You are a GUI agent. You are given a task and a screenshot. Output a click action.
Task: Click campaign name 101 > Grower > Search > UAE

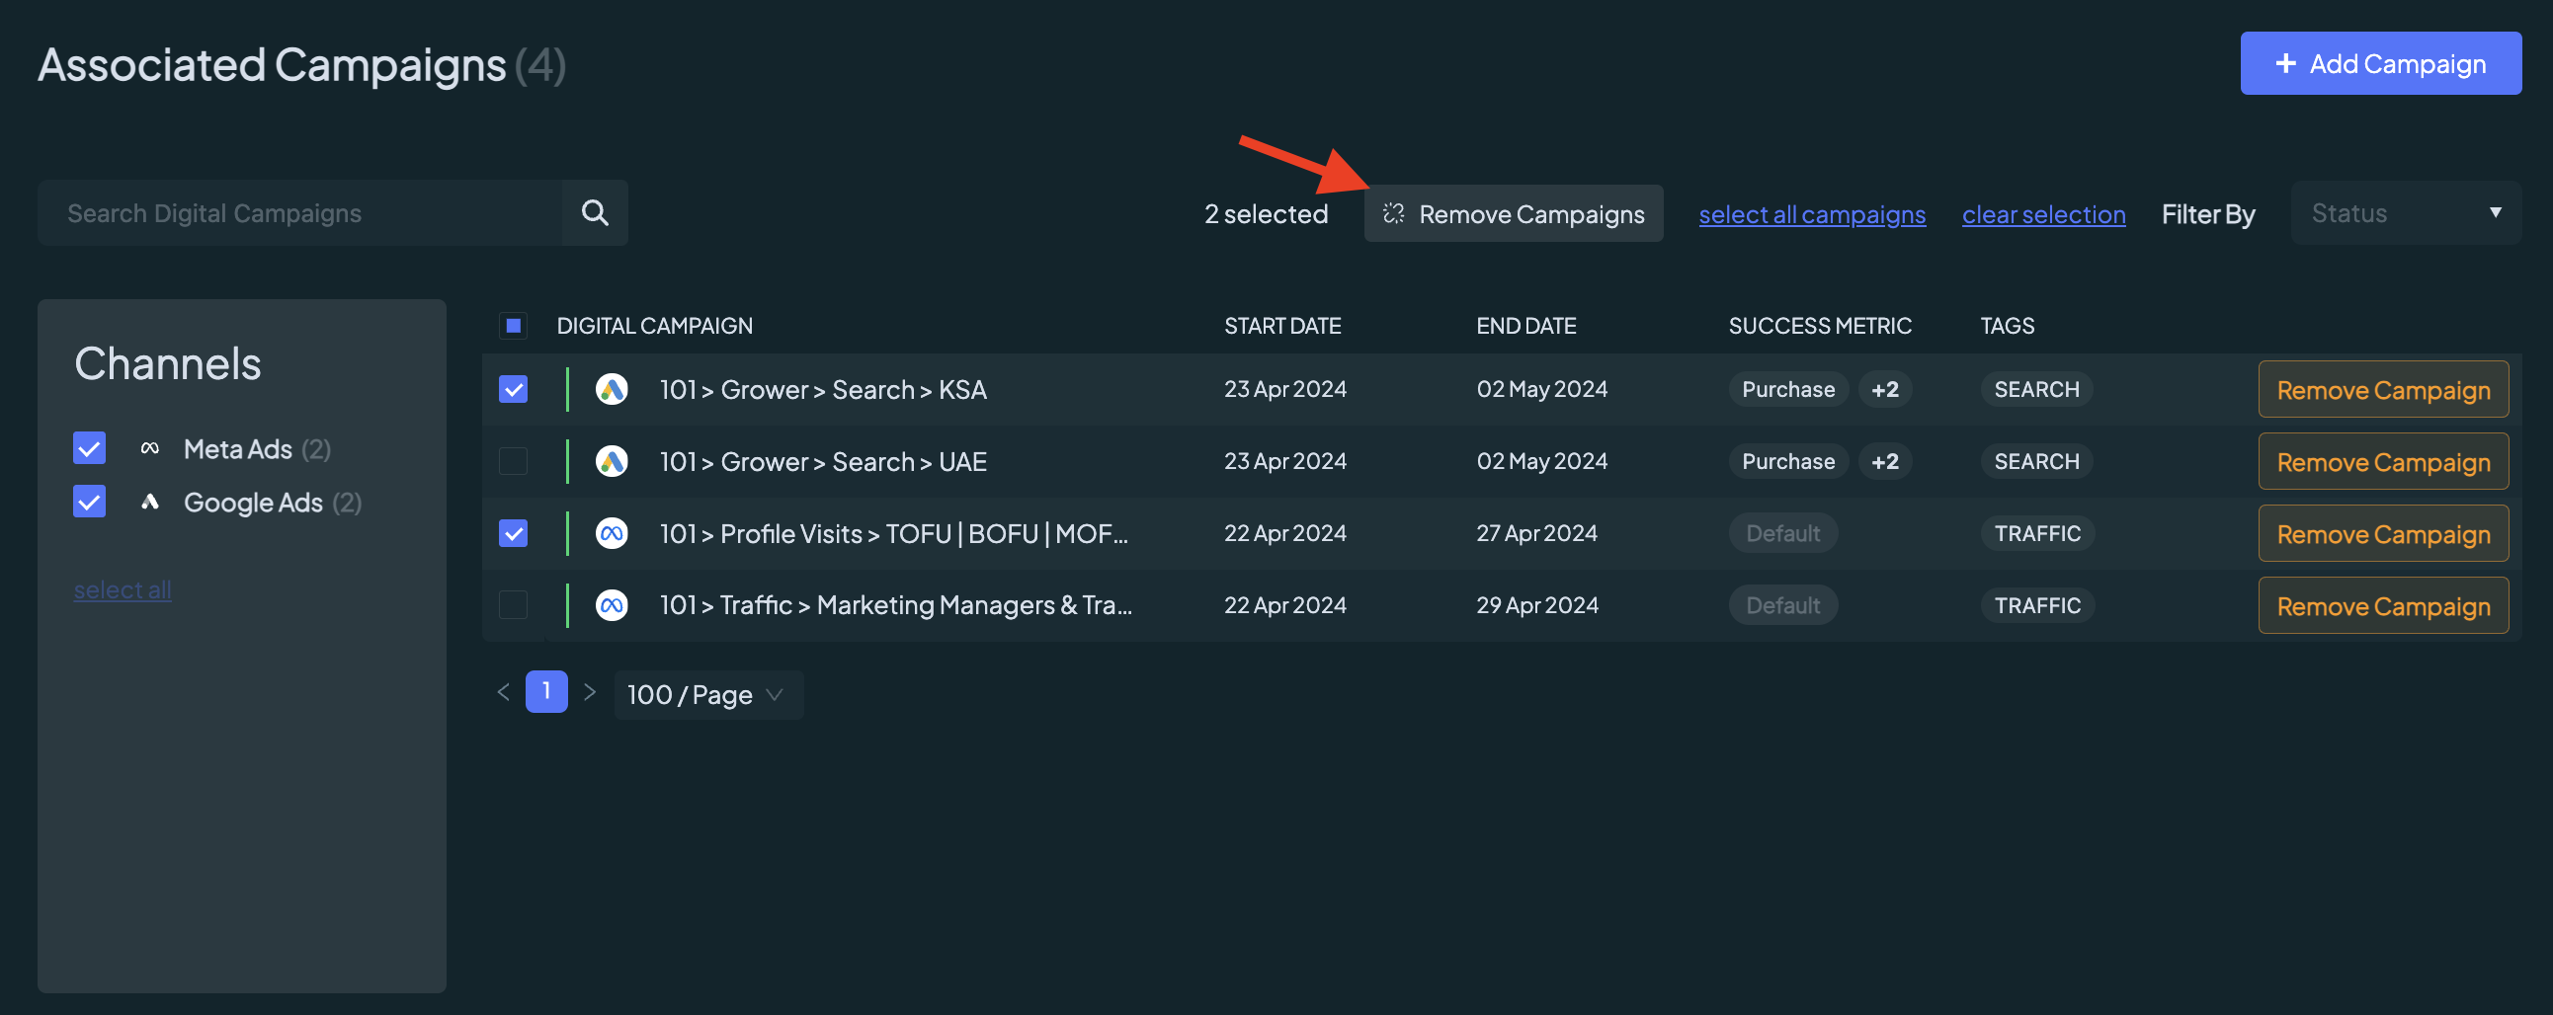click(x=823, y=461)
